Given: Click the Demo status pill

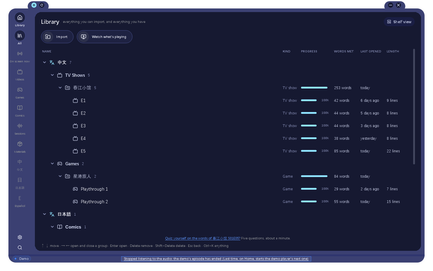Looking at the screenshot, I should click(x=22, y=259).
